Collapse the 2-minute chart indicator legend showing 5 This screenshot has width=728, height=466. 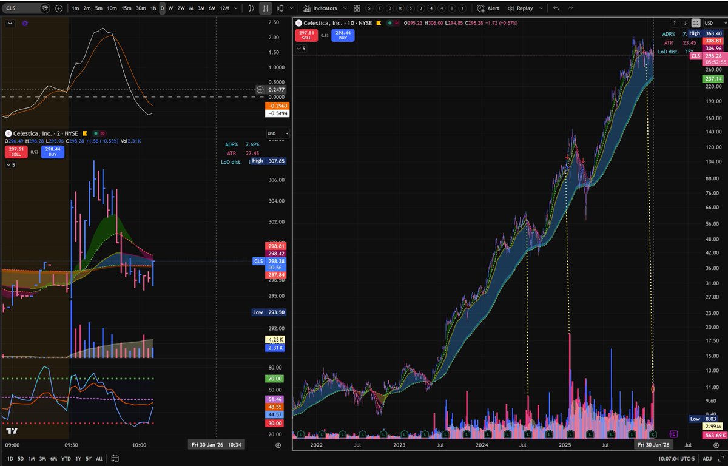click(10, 164)
